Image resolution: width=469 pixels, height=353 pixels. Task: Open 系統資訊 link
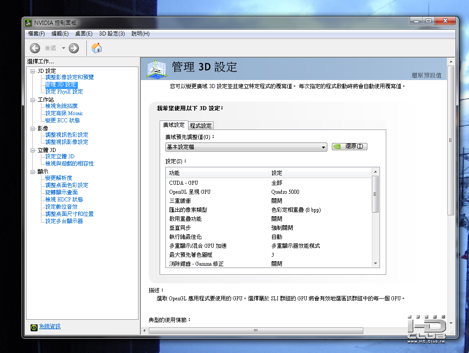[x=49, y=326]
